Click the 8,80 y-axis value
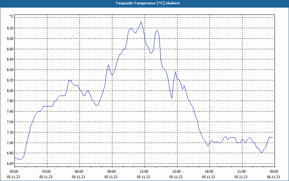 tap(10, 49)
